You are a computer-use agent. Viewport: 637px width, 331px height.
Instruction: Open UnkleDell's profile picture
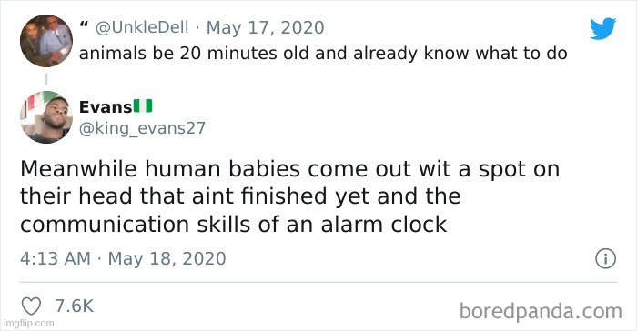46,41
